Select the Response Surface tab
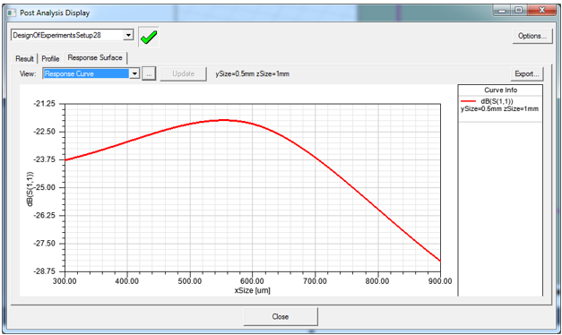This screenshot has height=335, width=562. (x=95, y=57)
